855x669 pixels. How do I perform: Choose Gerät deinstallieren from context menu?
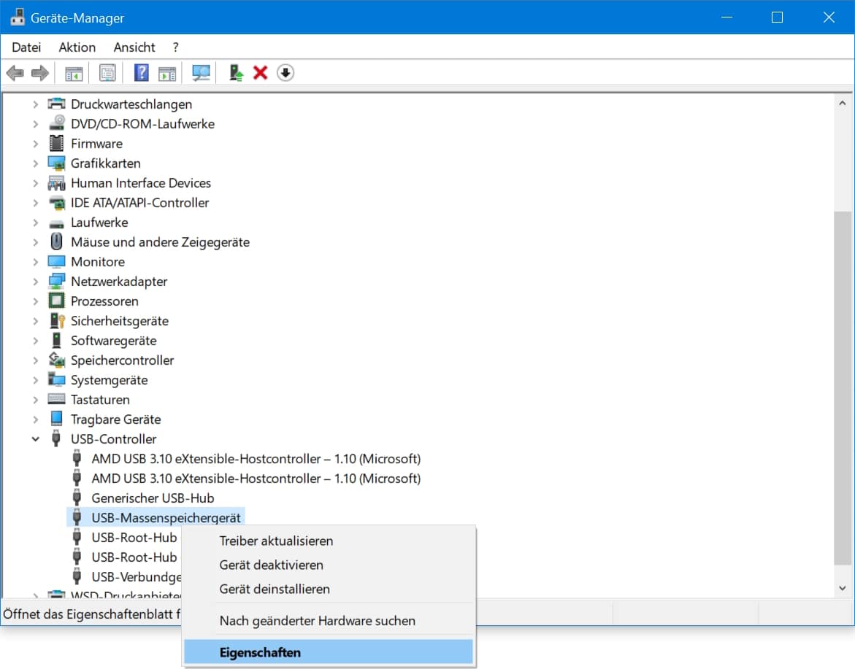coord(329,589)
